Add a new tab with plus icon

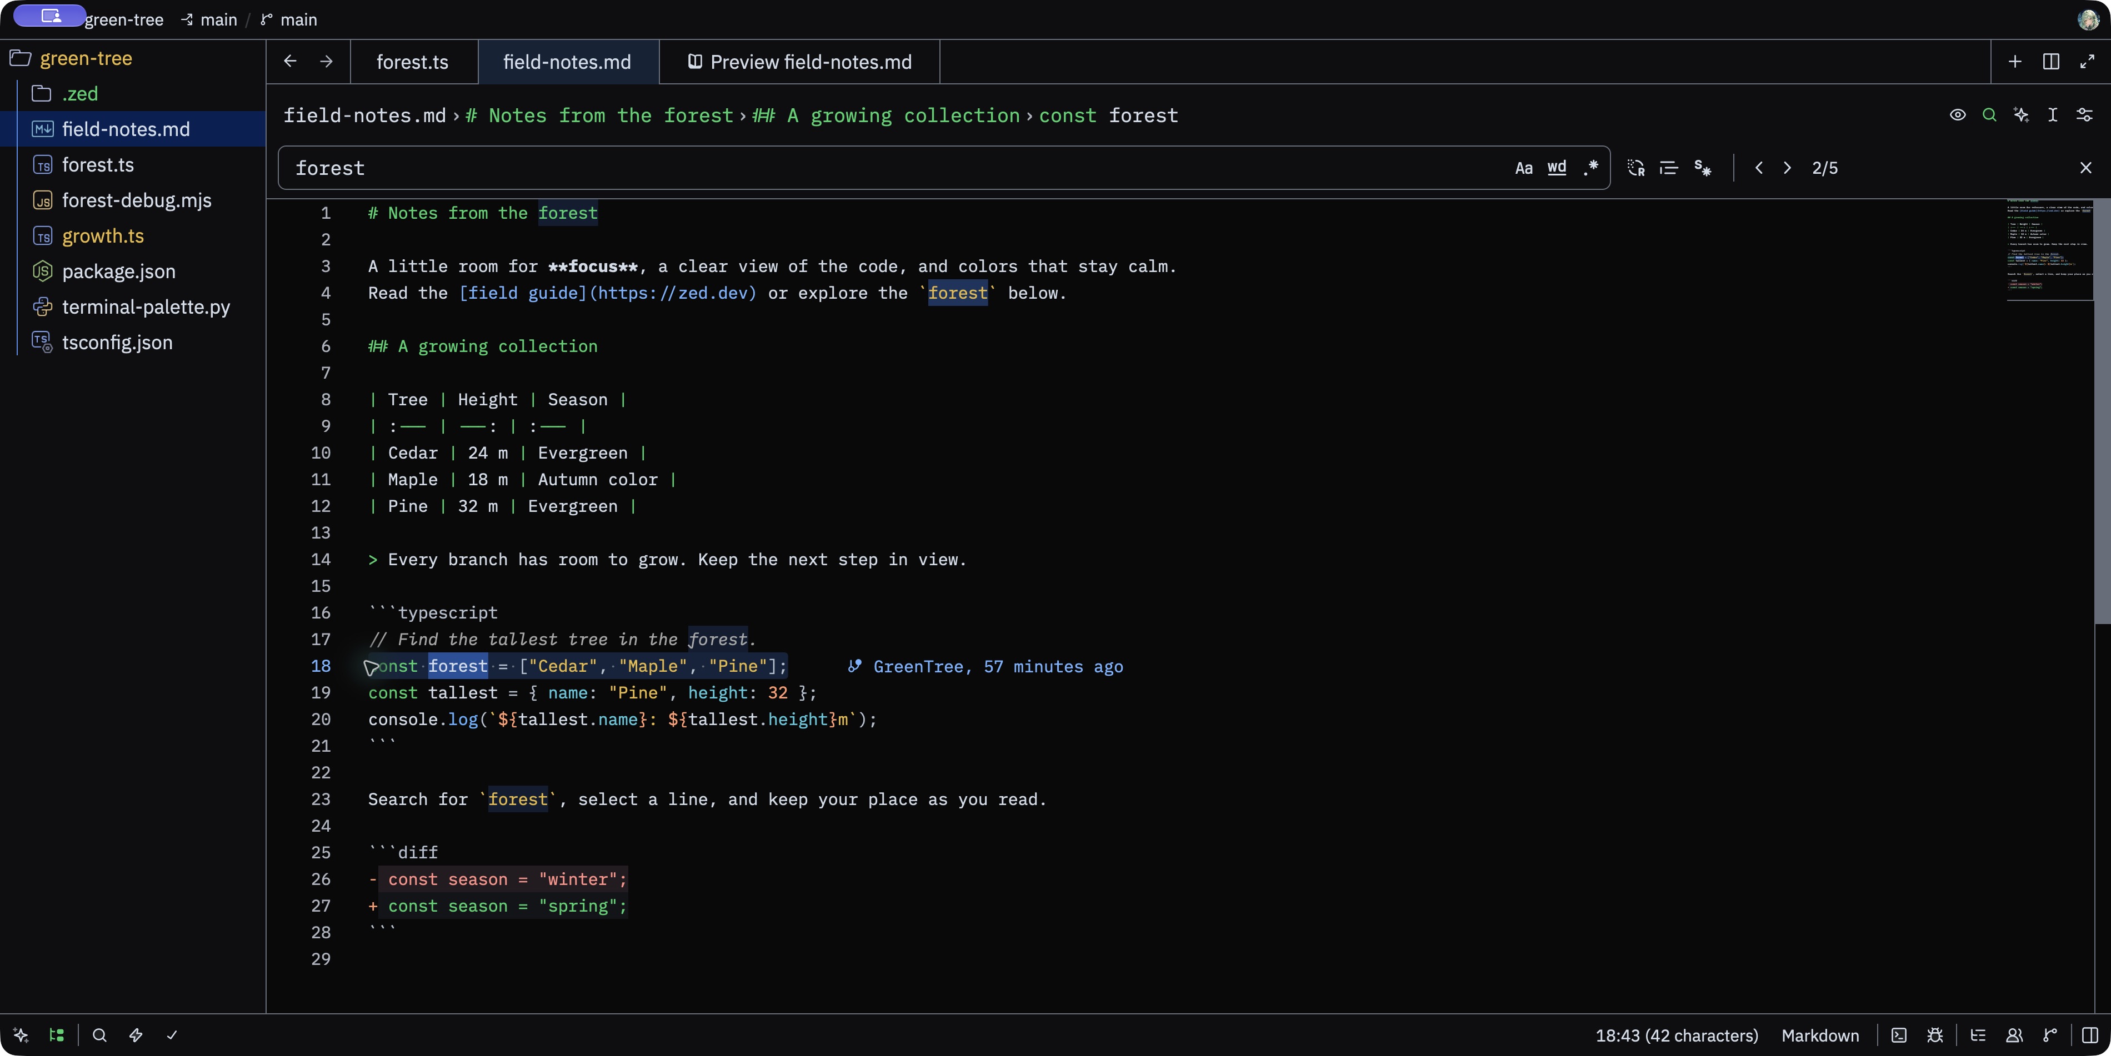tap(2015, 62)
